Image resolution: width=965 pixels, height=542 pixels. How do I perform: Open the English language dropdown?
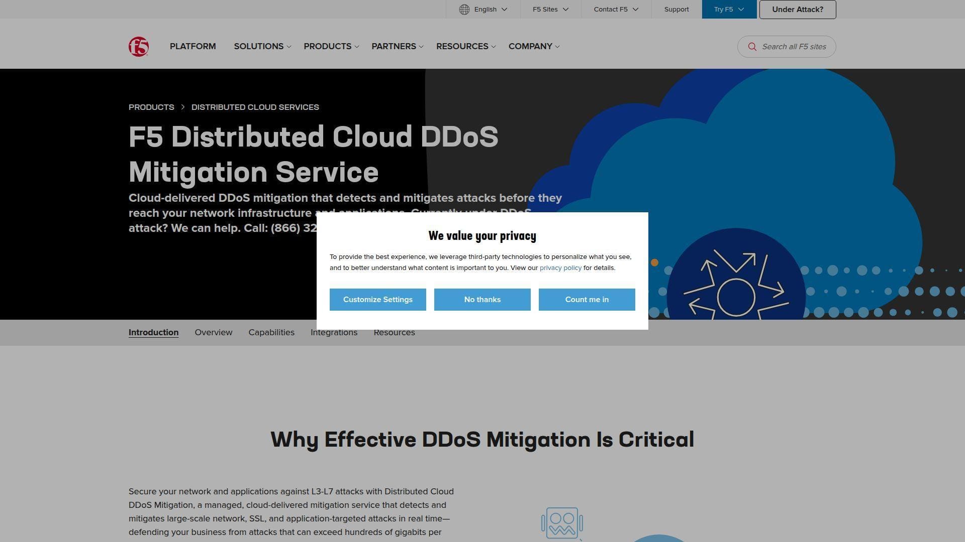483,10
